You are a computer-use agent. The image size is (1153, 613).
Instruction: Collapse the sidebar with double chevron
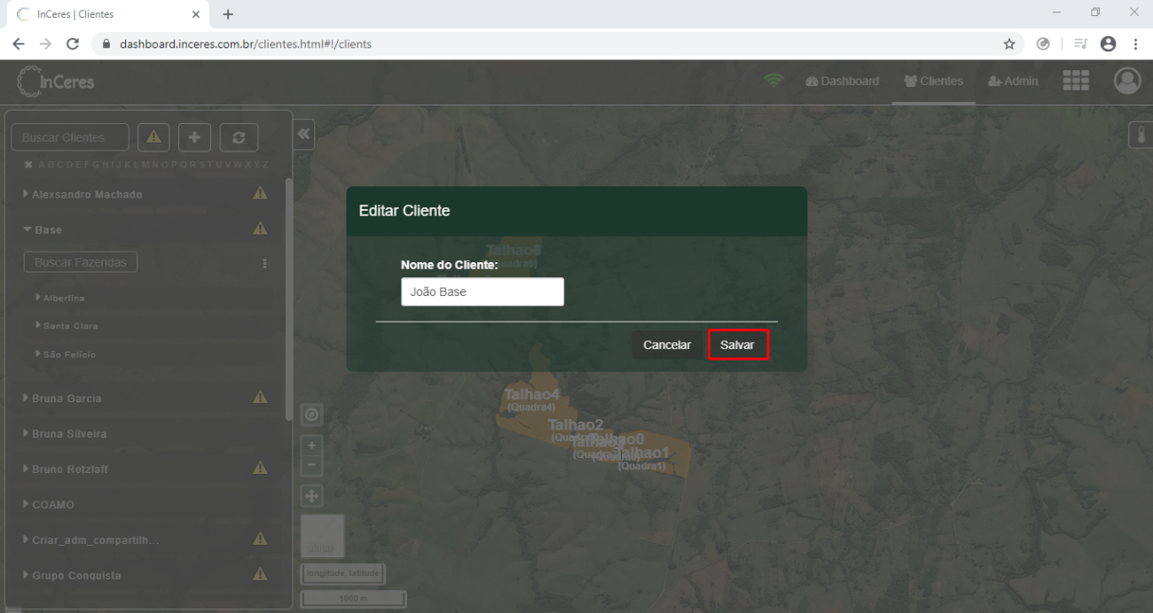tap(304, 134)
